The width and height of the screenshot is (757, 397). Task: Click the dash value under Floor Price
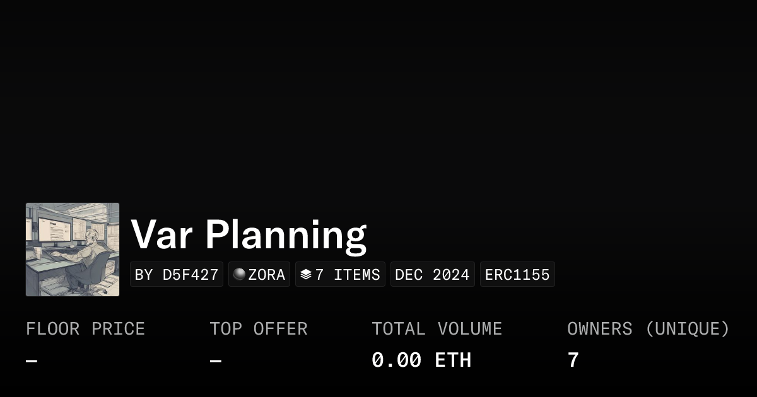[32, 360]
